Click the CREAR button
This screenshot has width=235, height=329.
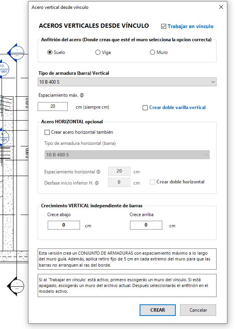point(158,310)
